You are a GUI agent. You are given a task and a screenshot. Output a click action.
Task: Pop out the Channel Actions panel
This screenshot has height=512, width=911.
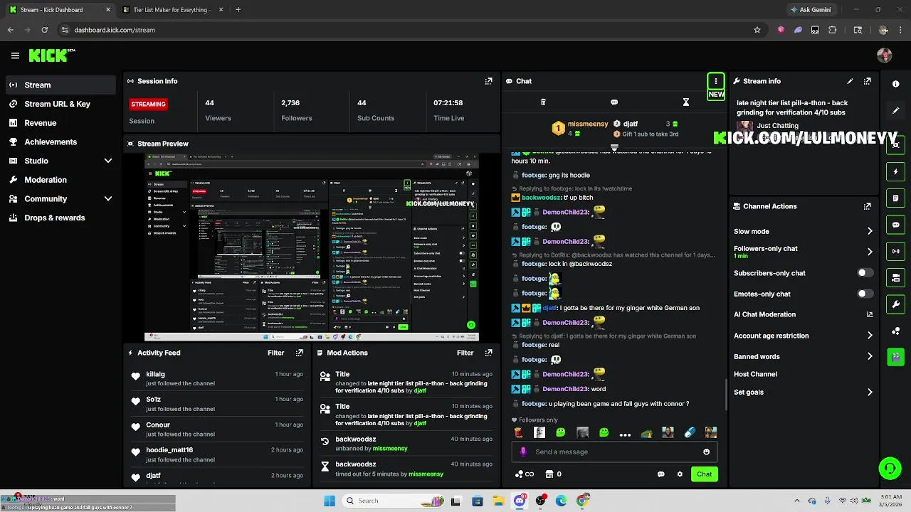click(867, 206)
